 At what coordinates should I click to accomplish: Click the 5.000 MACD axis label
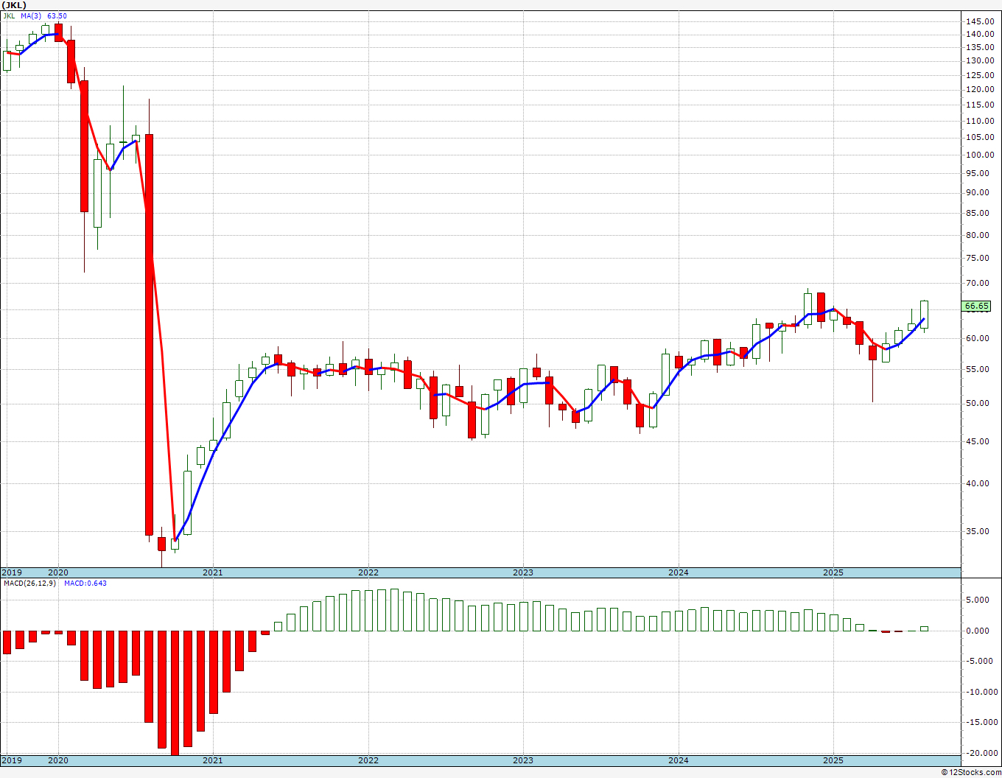[977, 600]
